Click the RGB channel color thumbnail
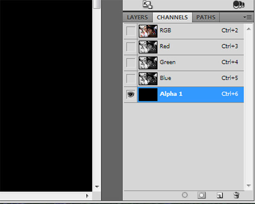255x204 pixels. pos(148,31)
